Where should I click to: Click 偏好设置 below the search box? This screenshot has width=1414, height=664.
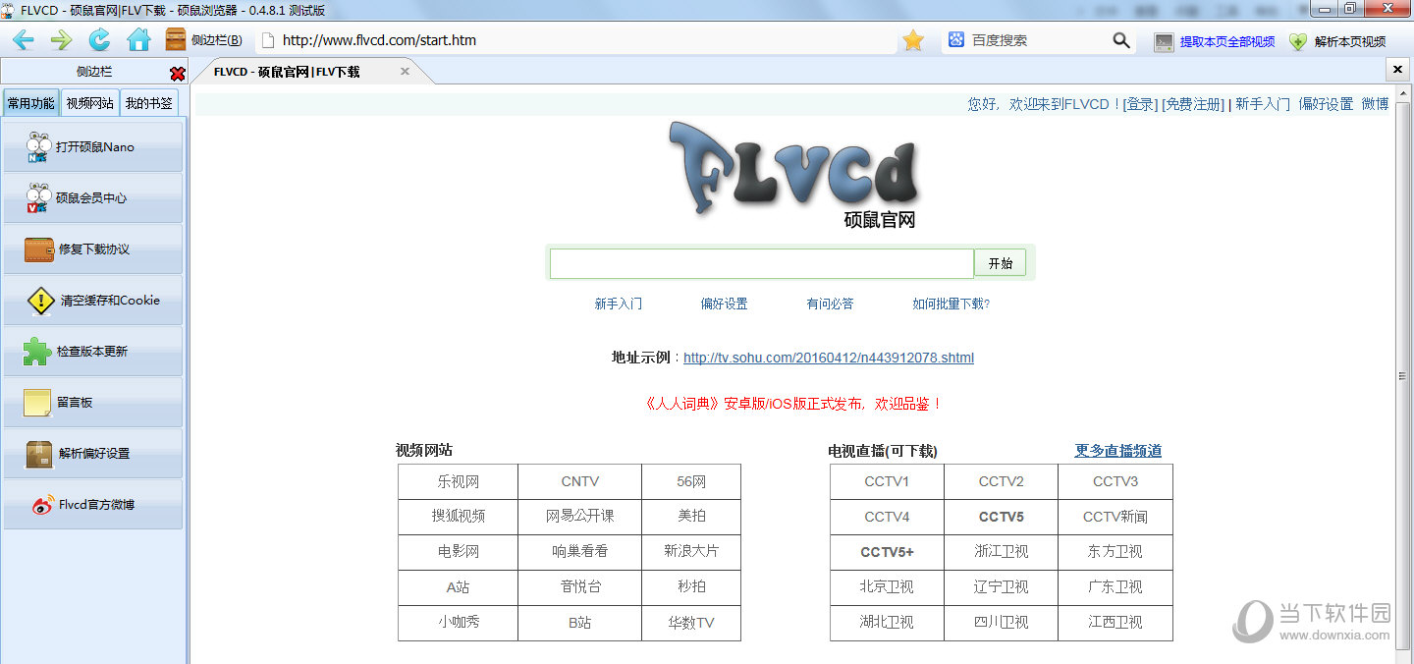724,304
